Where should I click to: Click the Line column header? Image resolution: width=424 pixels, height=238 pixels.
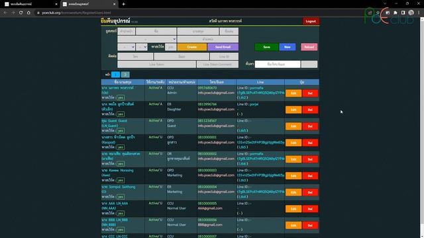260,82
